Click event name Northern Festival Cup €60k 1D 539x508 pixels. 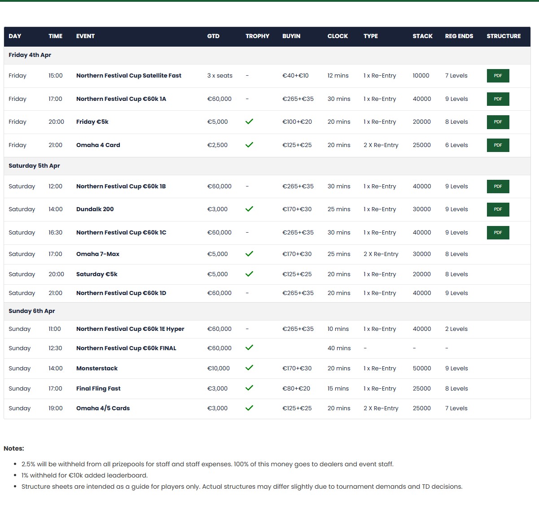[121, 293]
